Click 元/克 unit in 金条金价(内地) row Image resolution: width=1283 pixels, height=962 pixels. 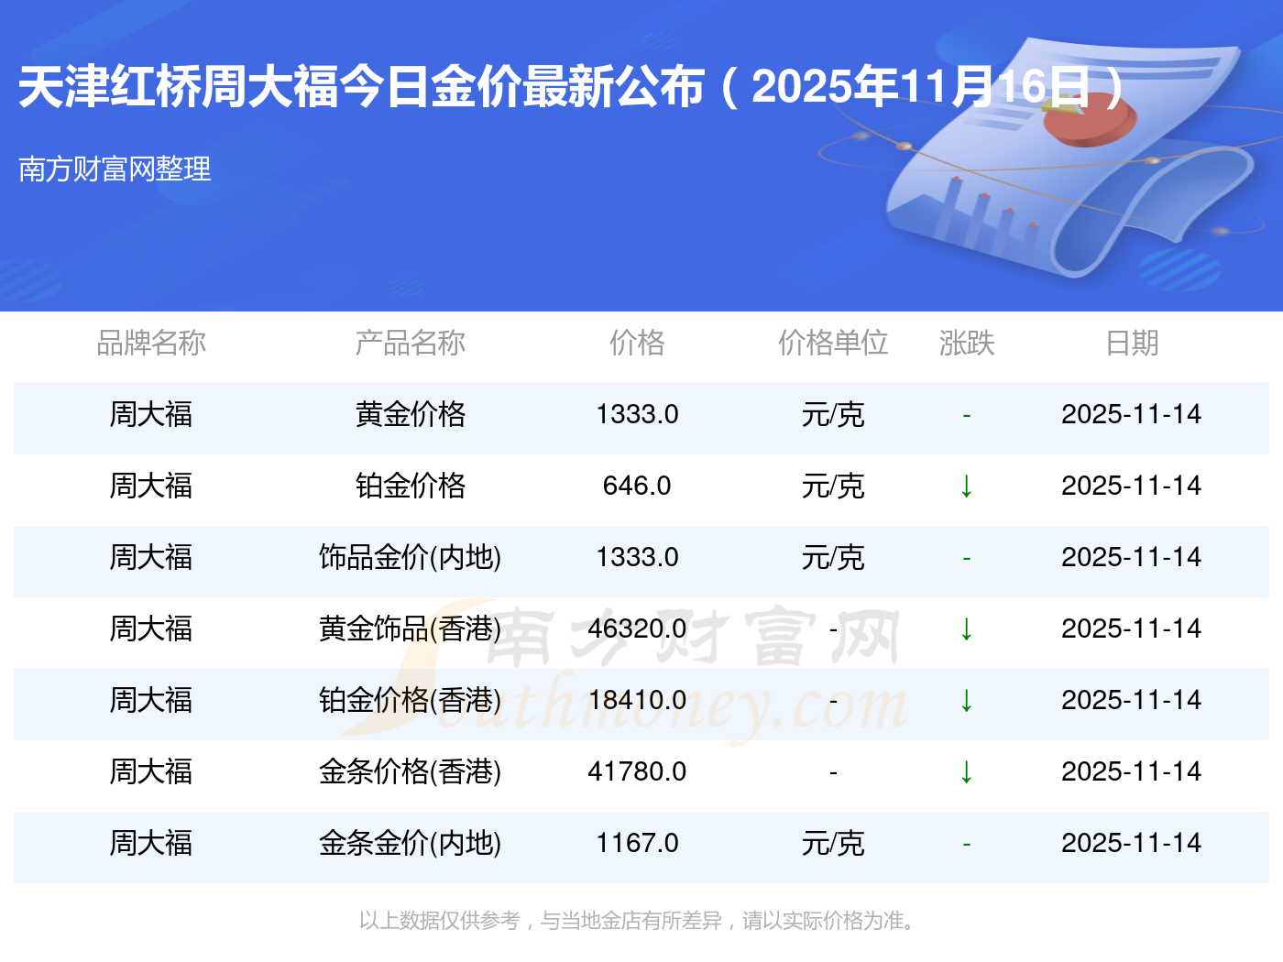coord(833,843)
